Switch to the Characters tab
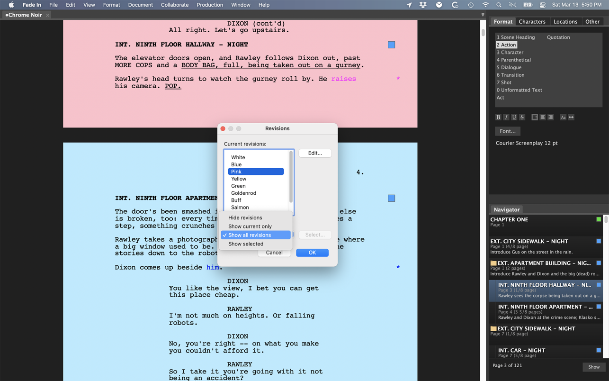Viewport: 609px width, 381px height. pos(532,22)
